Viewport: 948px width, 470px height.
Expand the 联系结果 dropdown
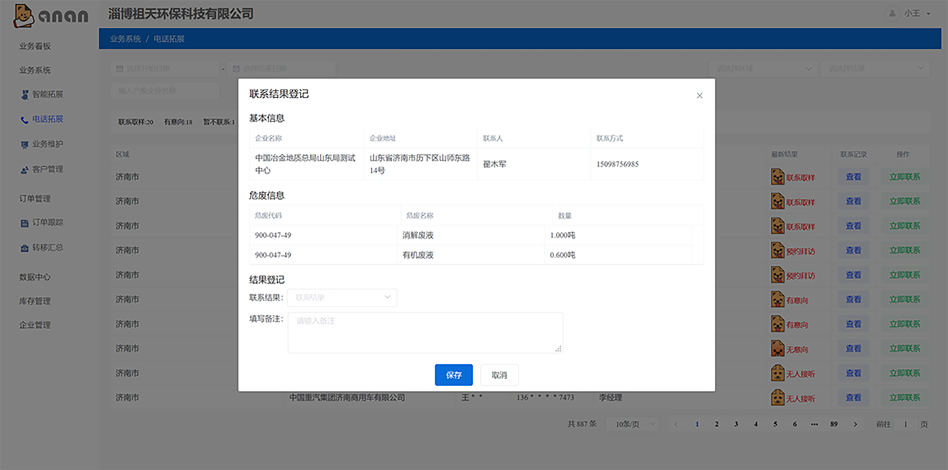pos(342,298)
